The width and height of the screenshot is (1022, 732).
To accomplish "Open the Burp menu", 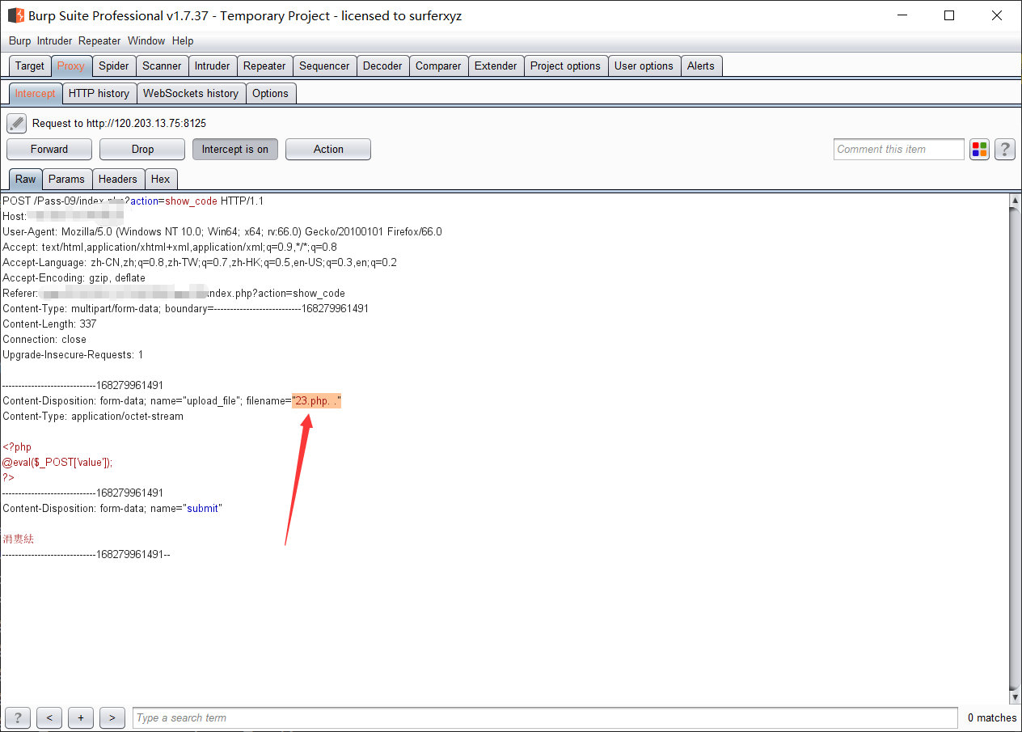I will [19, 40].
